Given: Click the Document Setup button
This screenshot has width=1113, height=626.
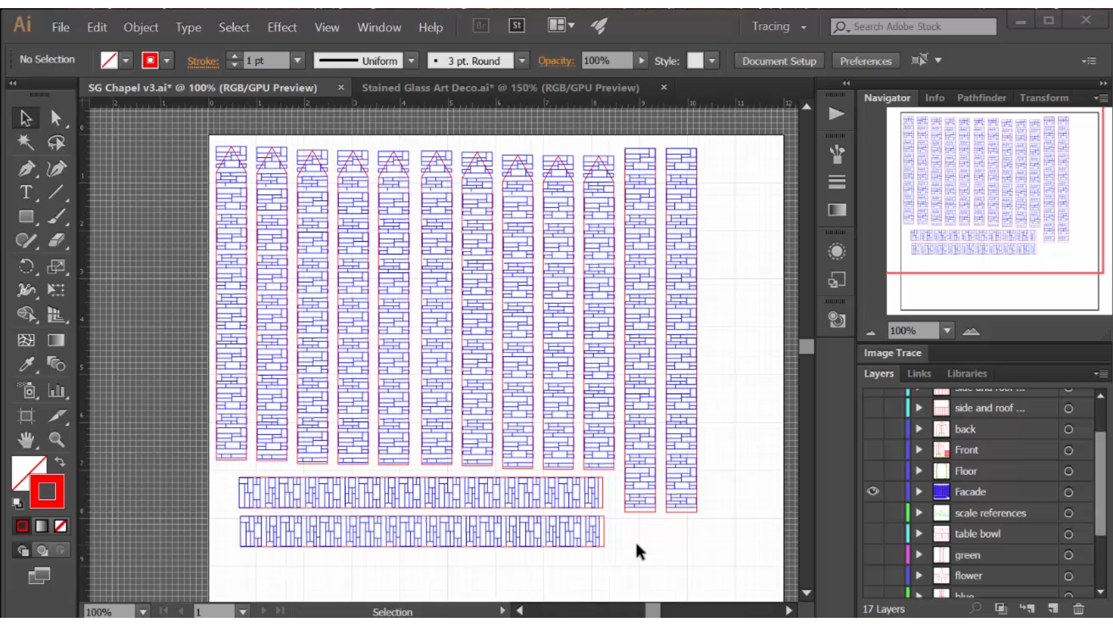Looking at the screenshot, I should point(779,61).
